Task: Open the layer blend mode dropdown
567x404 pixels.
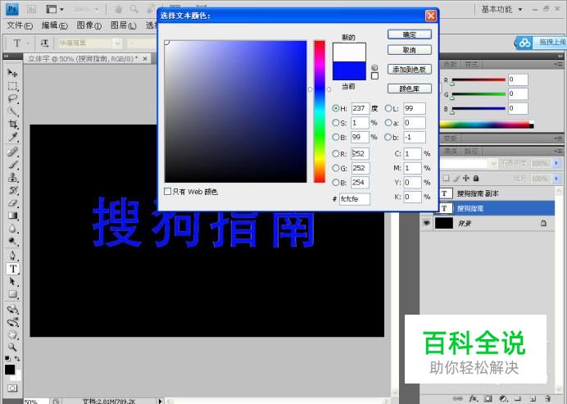Action: click(x=493, y=163)
